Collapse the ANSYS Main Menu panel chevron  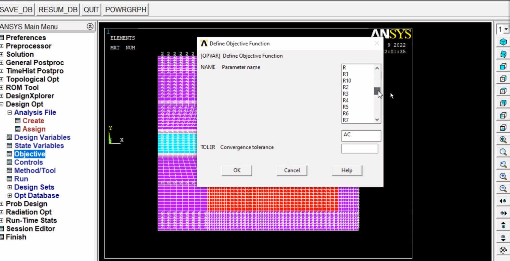coord(90,26)
